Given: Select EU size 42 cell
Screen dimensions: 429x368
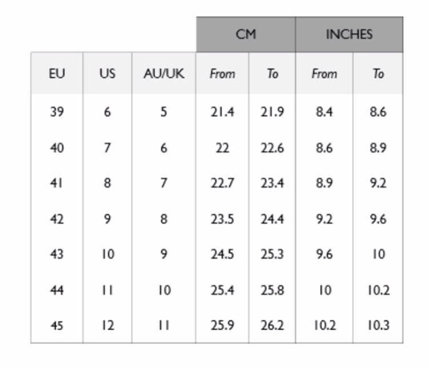Looking at the screenshot, I should [57, 219].
